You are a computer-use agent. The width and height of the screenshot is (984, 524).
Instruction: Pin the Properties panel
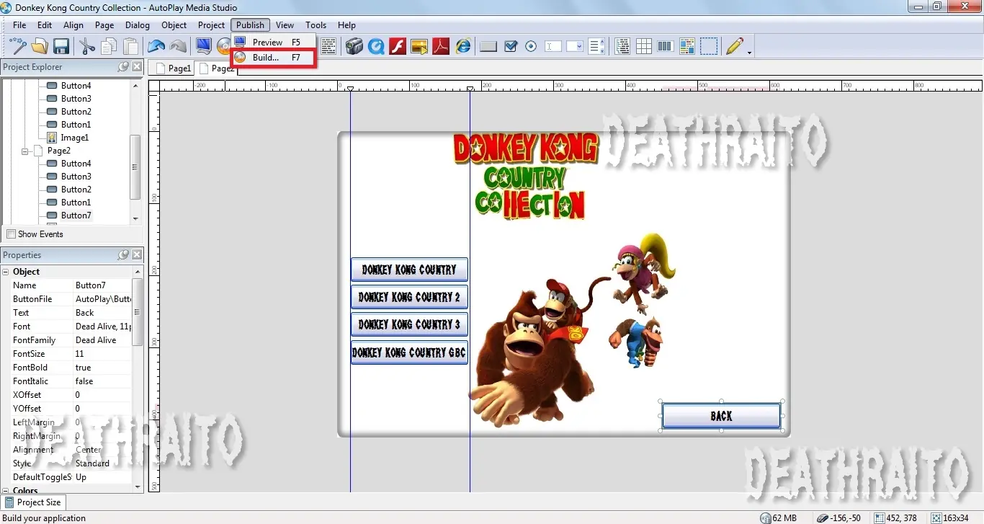coord(123,255)
